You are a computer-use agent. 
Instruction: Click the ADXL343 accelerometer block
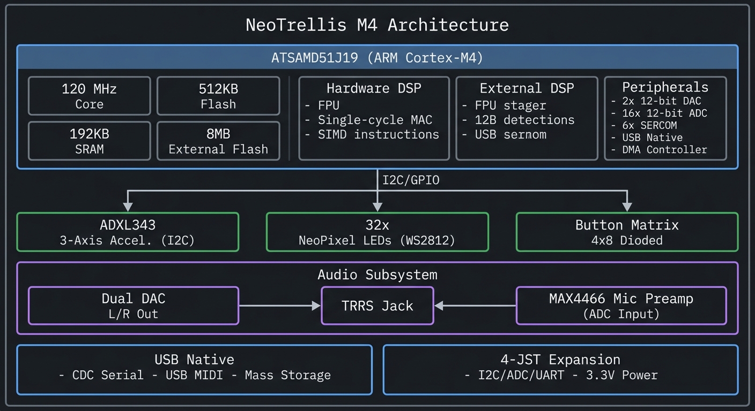(x=128, y=232)
